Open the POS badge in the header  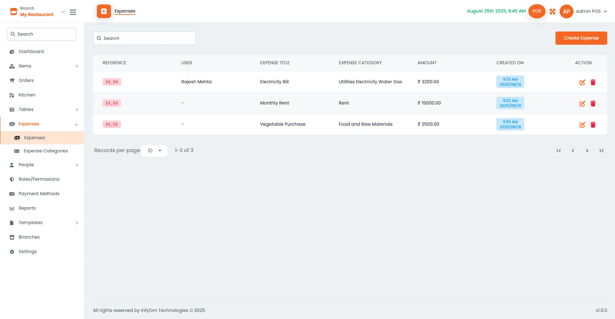pos(537,11)
